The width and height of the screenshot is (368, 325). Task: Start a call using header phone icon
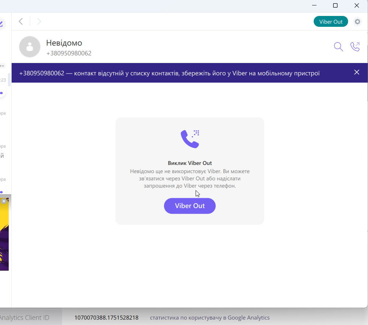tap(355, 46)
